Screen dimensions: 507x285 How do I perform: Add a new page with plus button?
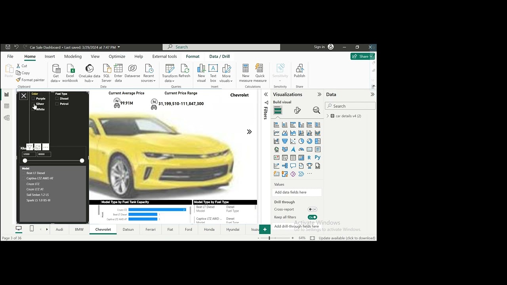coord(265,230)
